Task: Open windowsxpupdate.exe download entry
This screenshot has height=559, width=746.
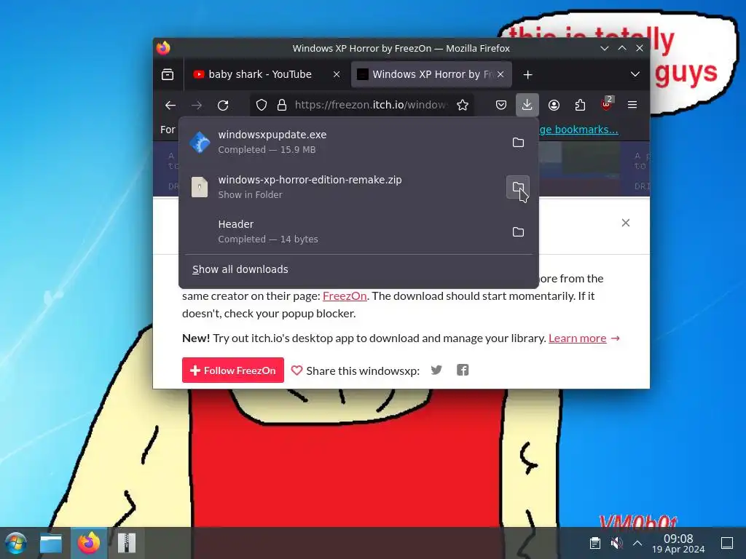Action: click(x=342, y=142)
